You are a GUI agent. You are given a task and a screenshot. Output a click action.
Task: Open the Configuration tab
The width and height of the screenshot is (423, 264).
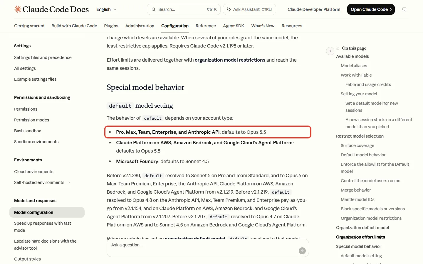[x=175, y=26]
